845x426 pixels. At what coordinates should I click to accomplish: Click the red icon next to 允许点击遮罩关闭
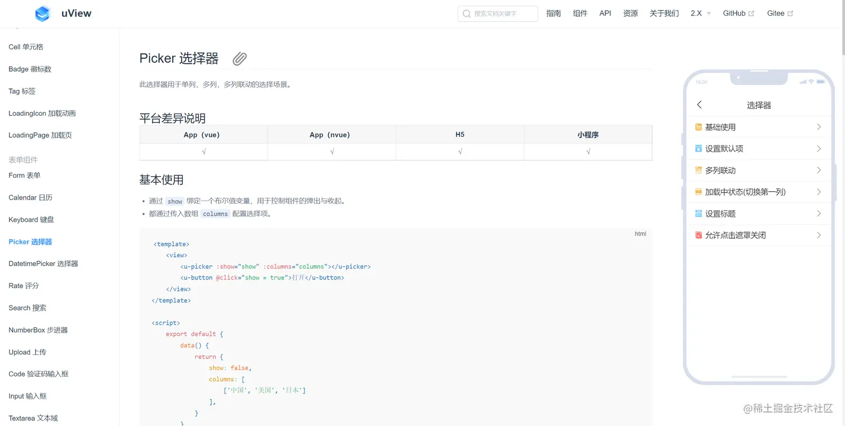(x=698, y=235)
